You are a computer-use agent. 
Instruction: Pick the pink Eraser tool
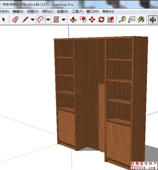tap(15, 20)
